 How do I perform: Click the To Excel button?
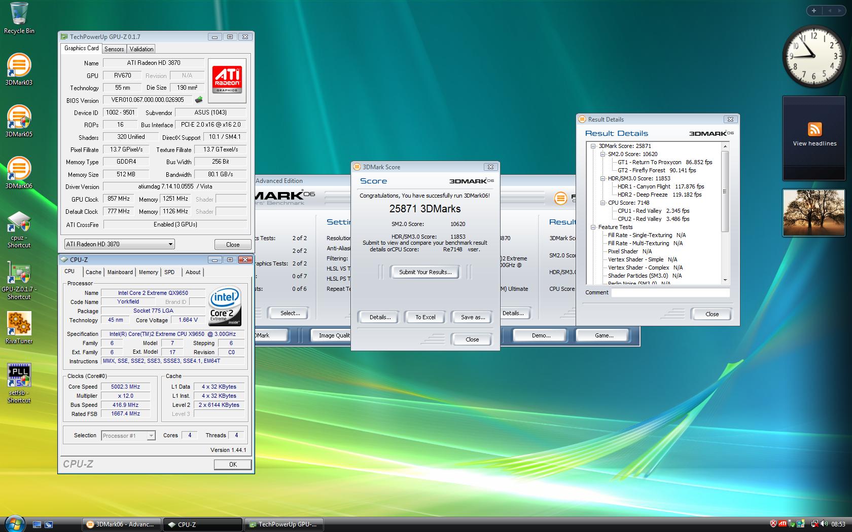pos(425,317)
